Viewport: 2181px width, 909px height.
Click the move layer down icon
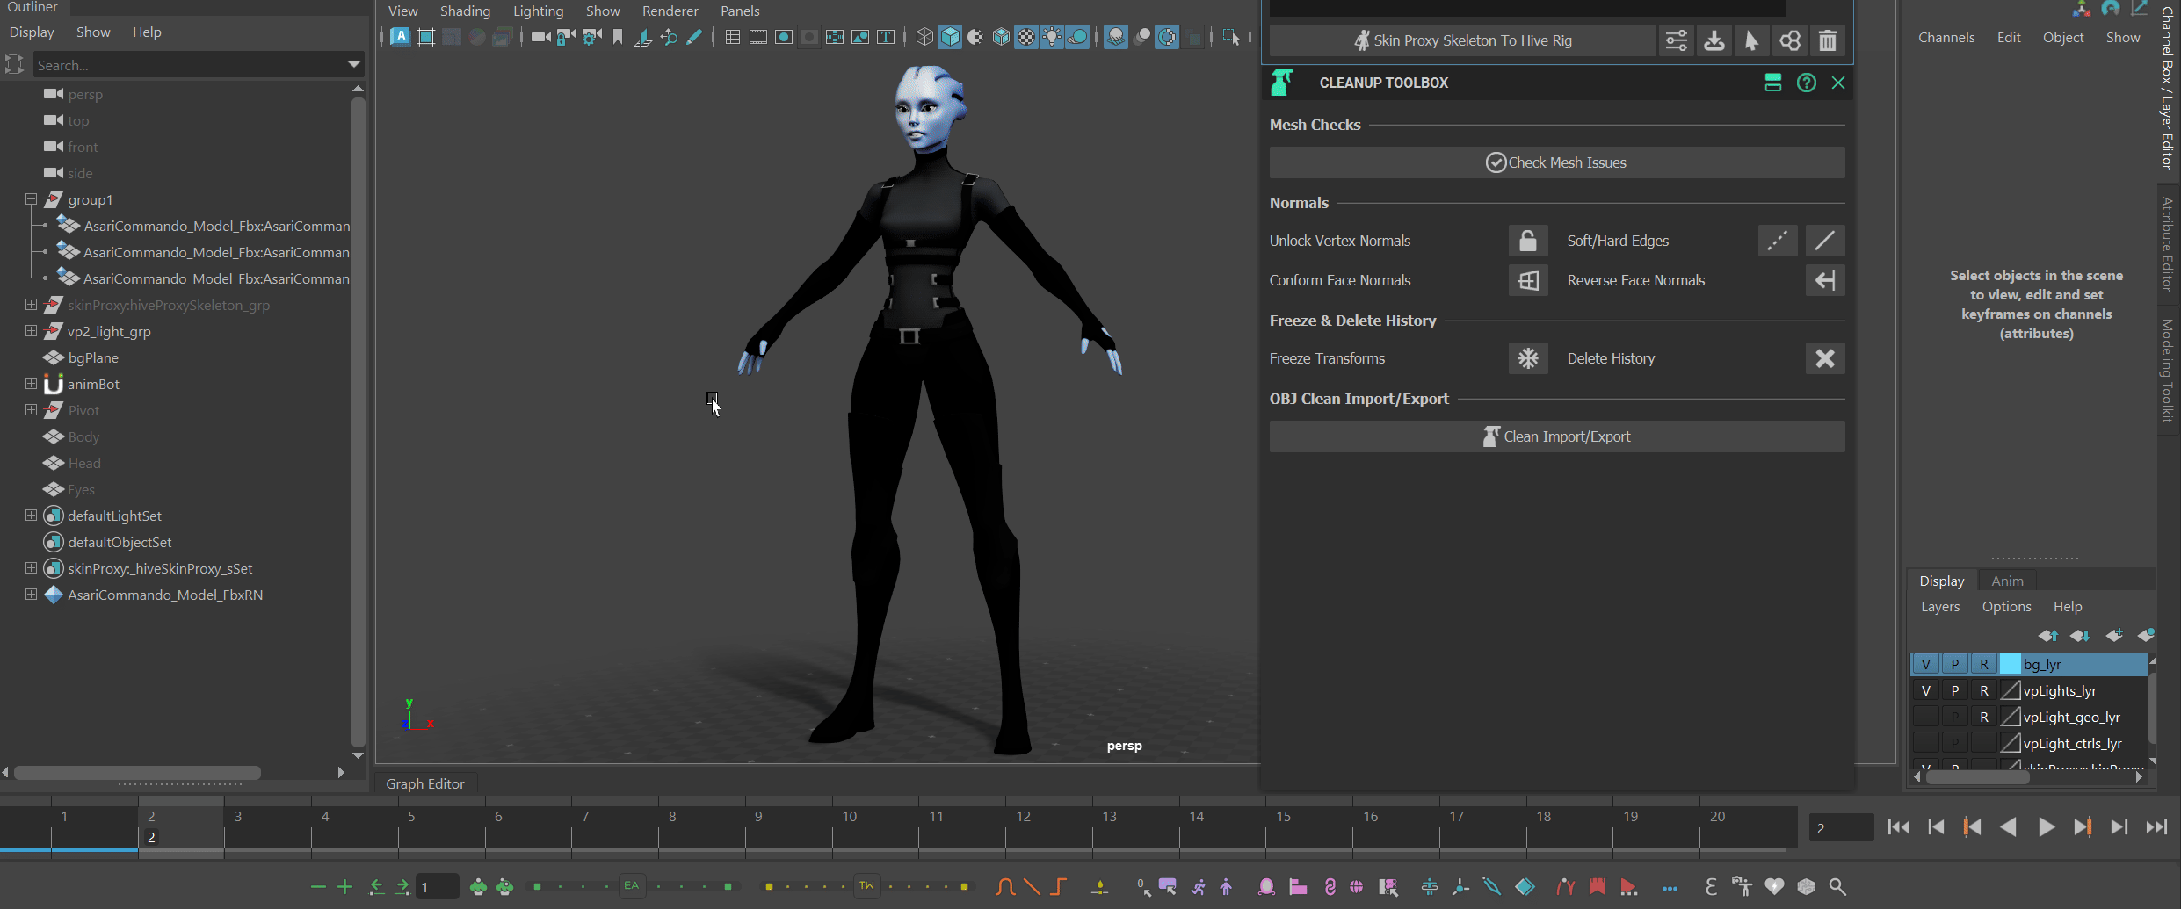(x=2080, y=635)
